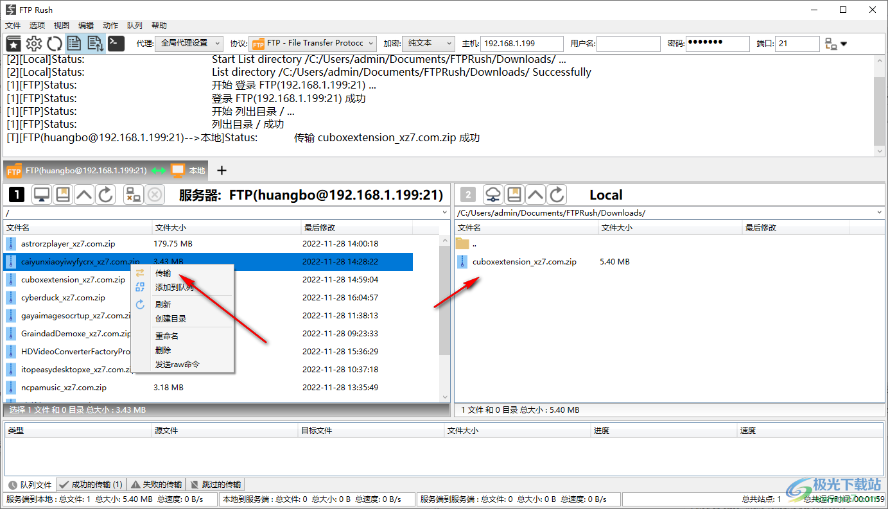Choose 刷新 in the context menu
888x509 pixels.
(182, 304)
